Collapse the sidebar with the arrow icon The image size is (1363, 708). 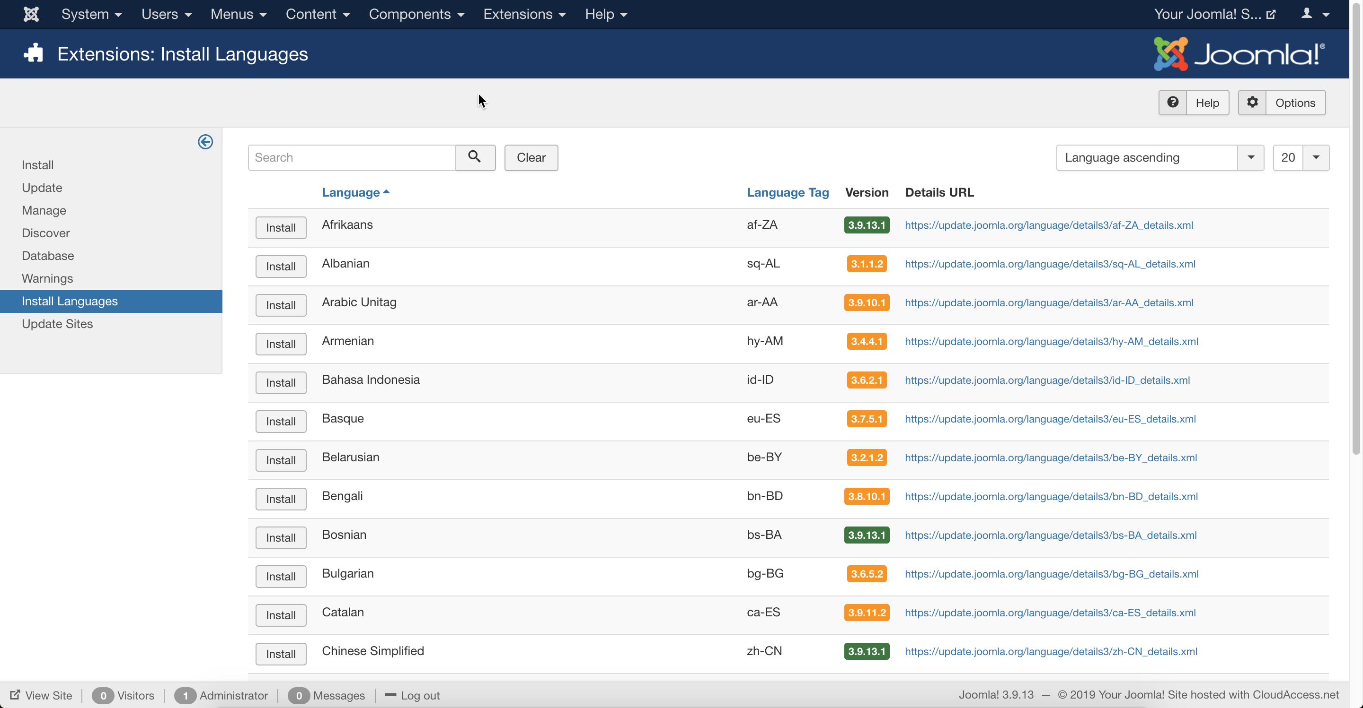point(205,142)
